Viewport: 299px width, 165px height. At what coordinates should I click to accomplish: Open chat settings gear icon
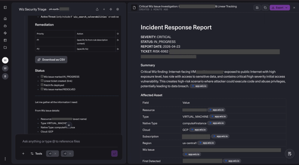[x=118, y=9]
